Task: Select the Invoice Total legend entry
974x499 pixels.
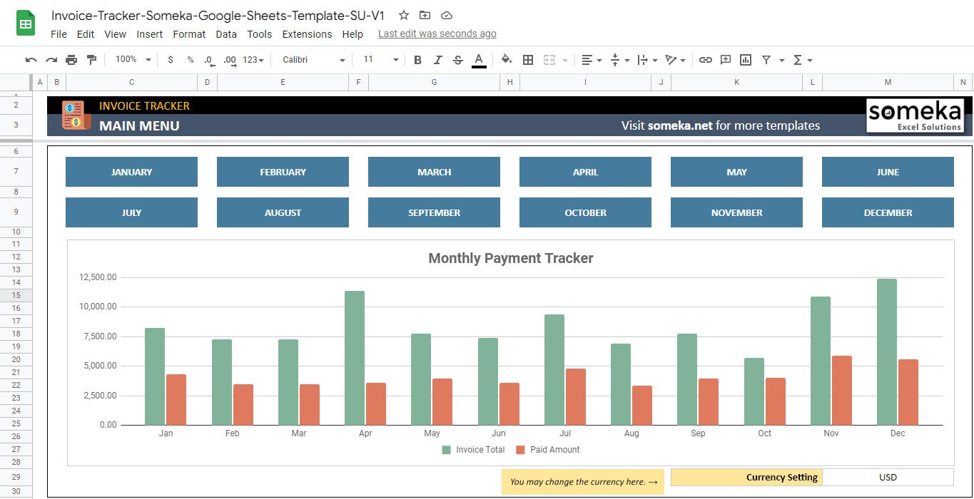Action: (473, 450)
